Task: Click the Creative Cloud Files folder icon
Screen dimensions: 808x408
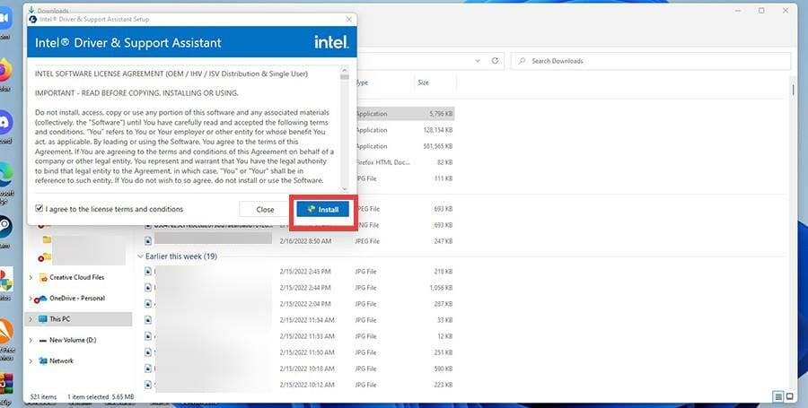Action: [43, 277]
